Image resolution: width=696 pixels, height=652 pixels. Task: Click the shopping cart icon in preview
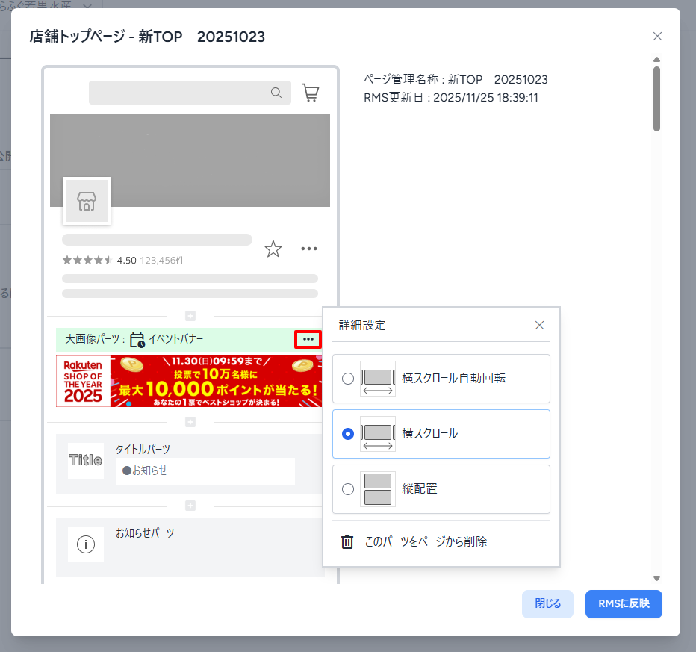(x=310, y=93)
